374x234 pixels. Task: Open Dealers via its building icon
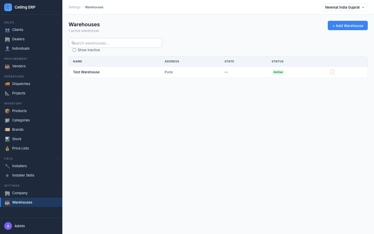7,39
